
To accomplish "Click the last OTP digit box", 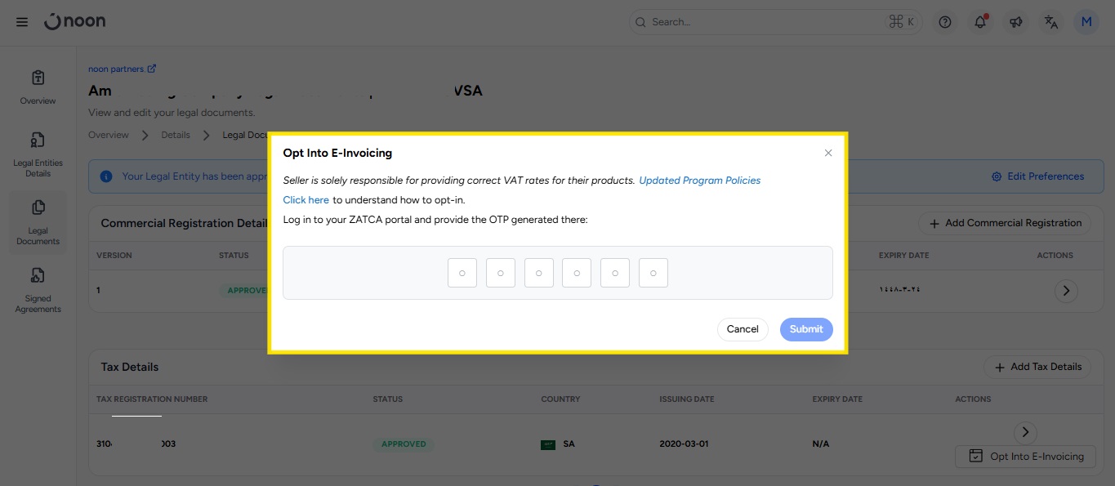I will (653, 273).
